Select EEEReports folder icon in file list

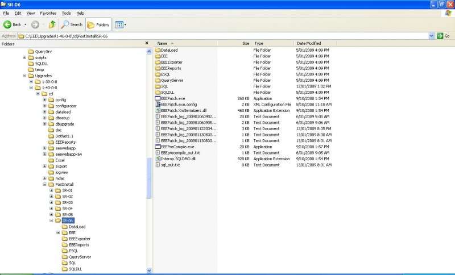pos(158,68)
